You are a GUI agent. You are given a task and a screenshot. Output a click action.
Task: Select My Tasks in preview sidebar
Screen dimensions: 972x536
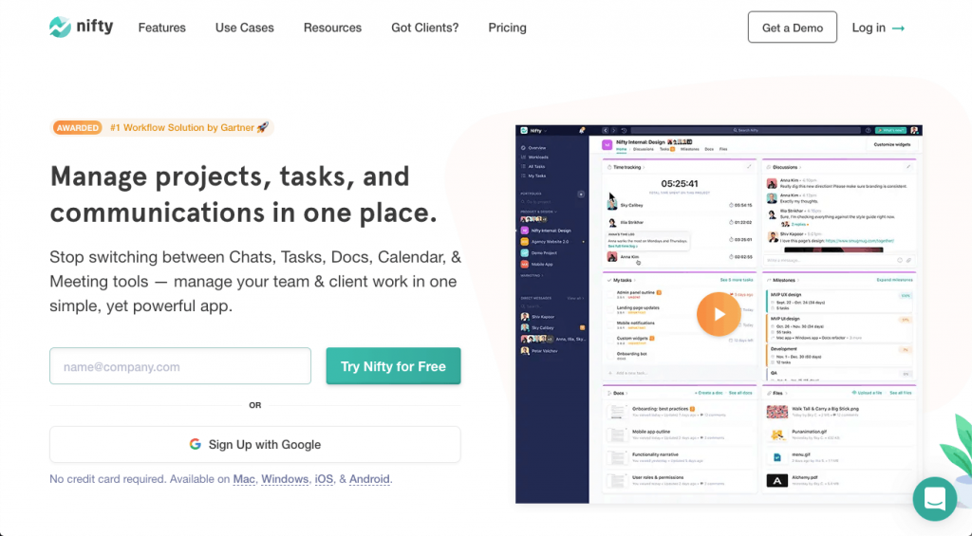point(533,176)
